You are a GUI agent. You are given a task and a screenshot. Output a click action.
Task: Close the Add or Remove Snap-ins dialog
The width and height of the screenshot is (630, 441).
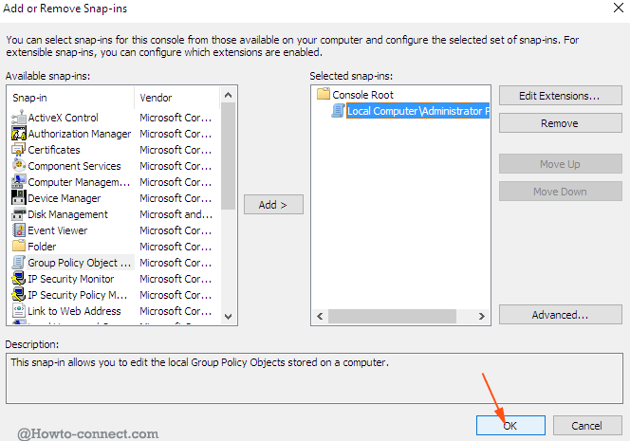(x=619, y=8)
